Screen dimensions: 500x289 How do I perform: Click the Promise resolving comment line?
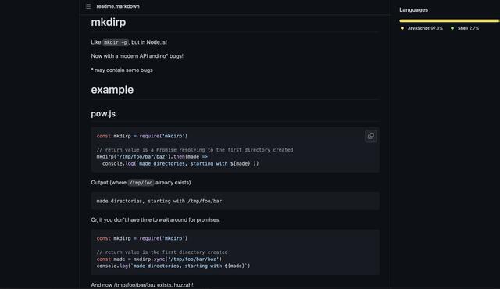(195, 150)
